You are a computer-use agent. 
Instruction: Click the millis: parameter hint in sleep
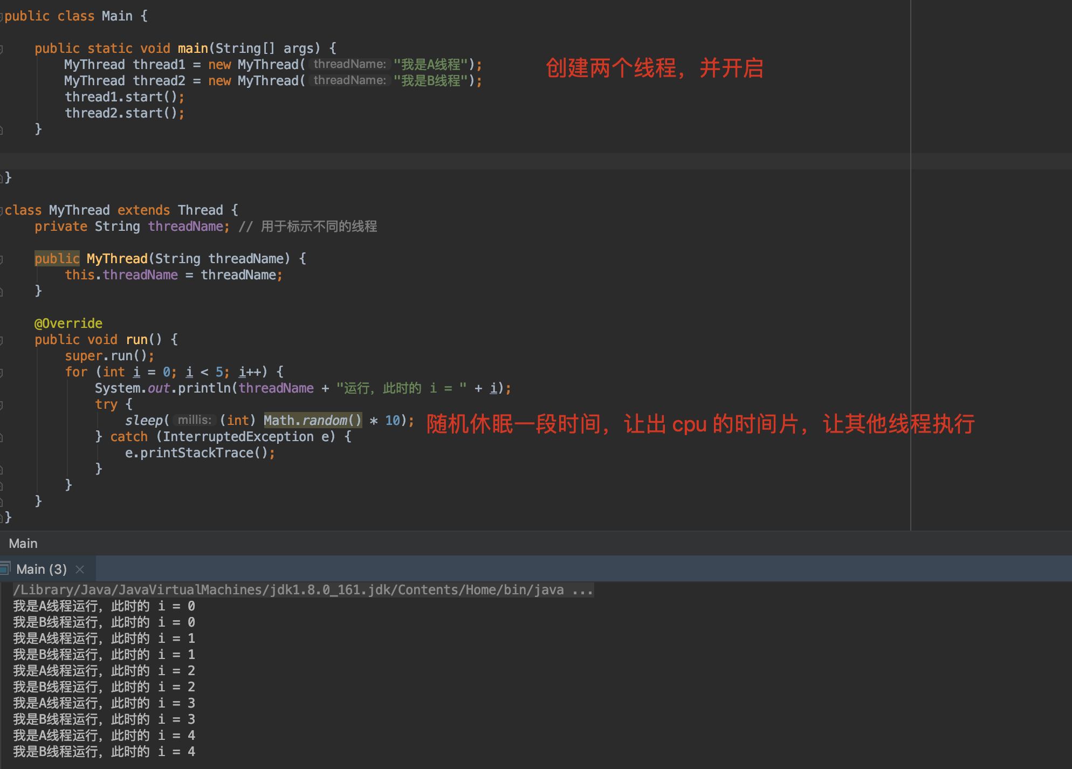click(195, 420)
